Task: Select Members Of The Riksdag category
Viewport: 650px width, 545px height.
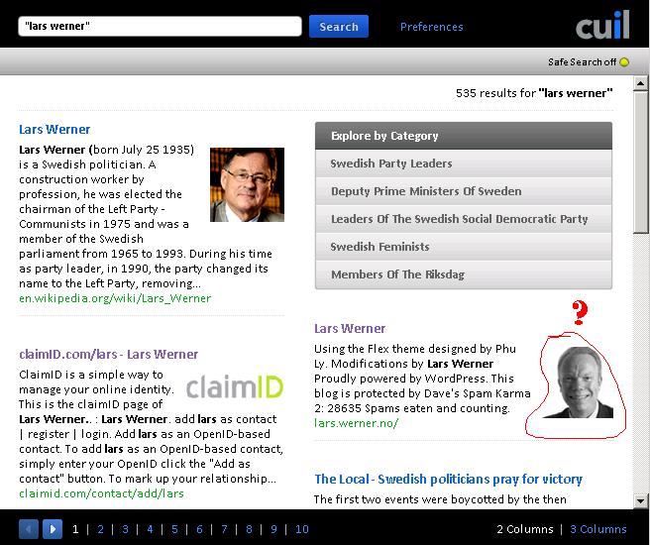Action: pos(464,274)
